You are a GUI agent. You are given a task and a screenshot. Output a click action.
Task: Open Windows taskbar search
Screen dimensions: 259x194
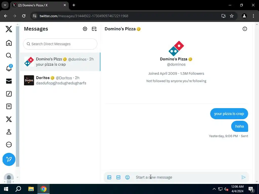click(x=18, y=189)
